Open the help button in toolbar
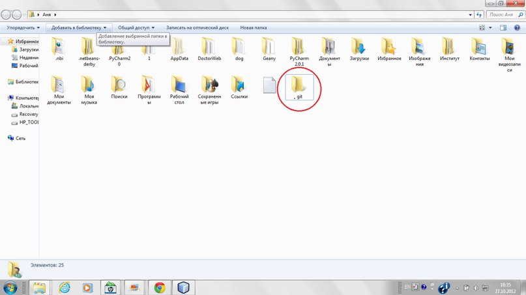 (x=517, y=28)
